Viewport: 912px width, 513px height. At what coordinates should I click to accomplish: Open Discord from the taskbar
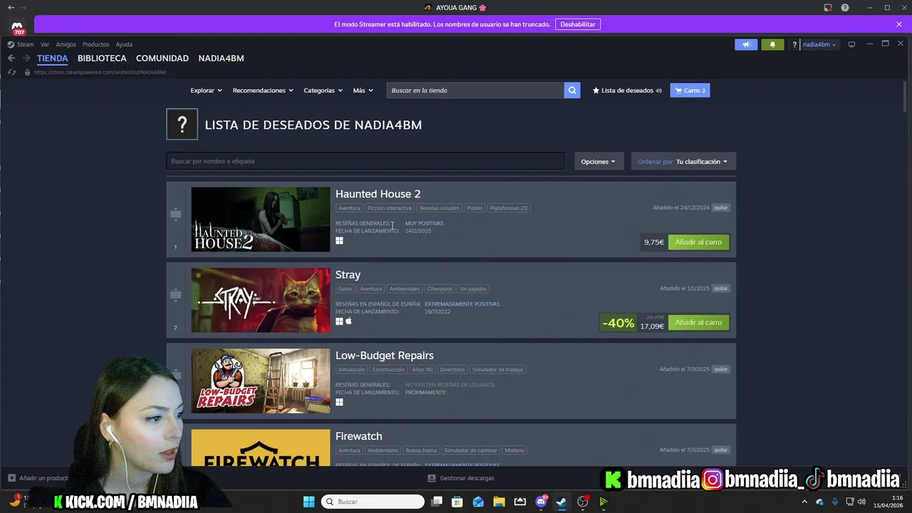coord(541,502)
